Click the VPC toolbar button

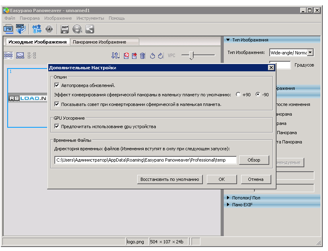(171, 56)
